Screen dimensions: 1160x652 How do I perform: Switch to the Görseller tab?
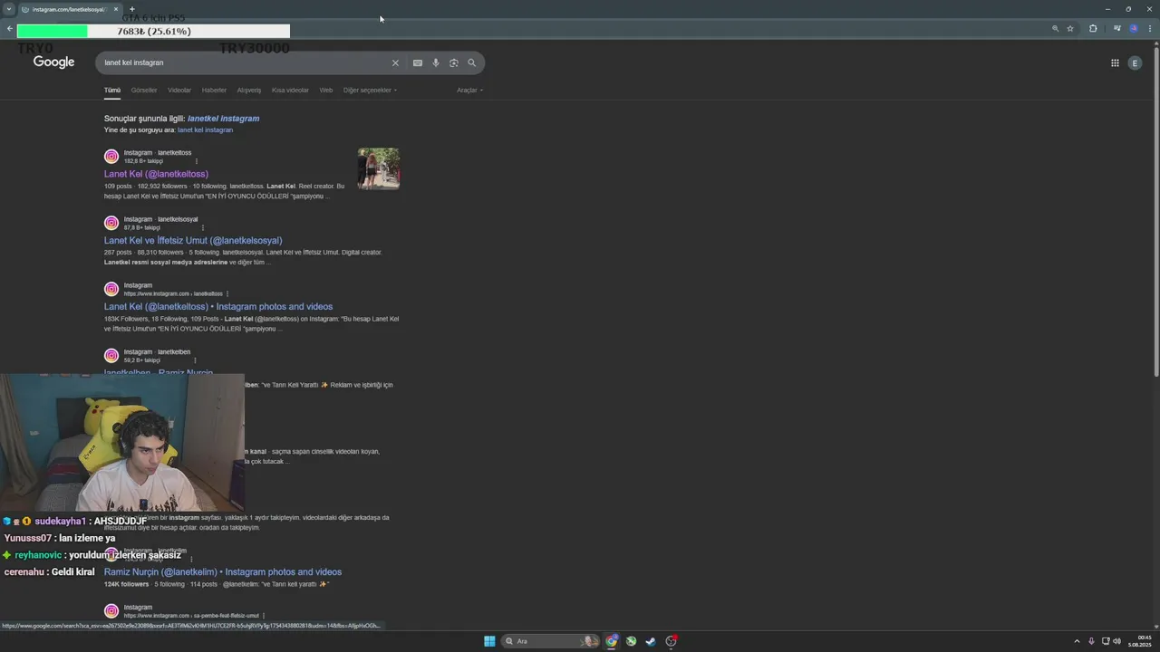click(144, 91)
